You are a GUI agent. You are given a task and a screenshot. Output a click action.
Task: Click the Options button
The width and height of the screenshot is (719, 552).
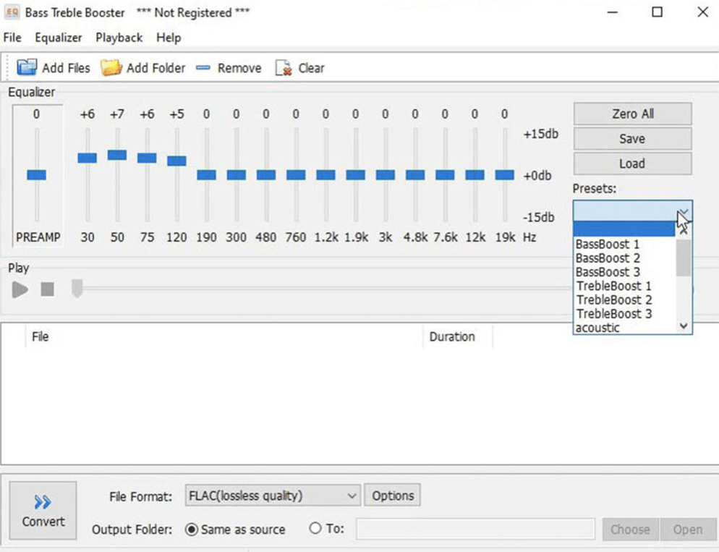tap(393, 496)
